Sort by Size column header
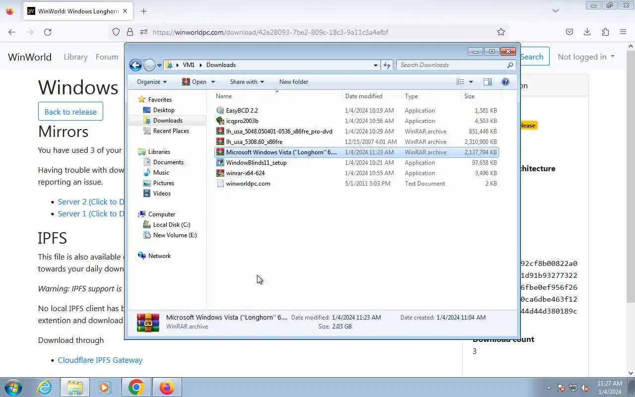 coord(480,96)
